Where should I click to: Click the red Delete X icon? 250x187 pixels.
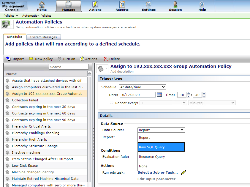pyautogui.click(x=106, y=59)
